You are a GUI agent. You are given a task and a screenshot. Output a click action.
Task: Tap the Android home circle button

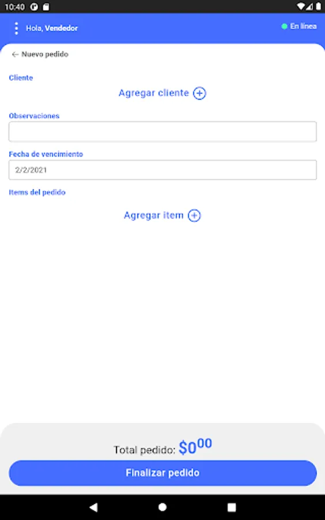coord(162,507)
